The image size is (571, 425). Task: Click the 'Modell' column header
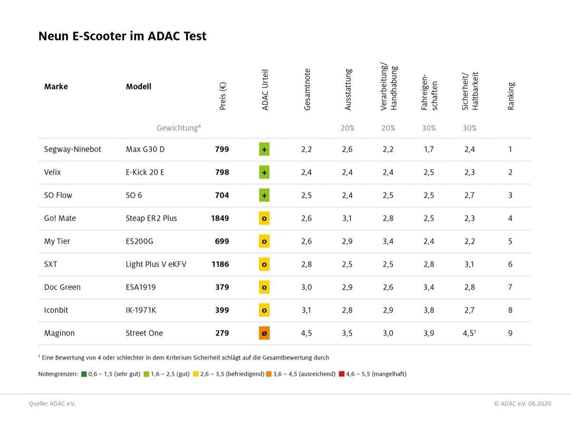[x=138, y=87]
